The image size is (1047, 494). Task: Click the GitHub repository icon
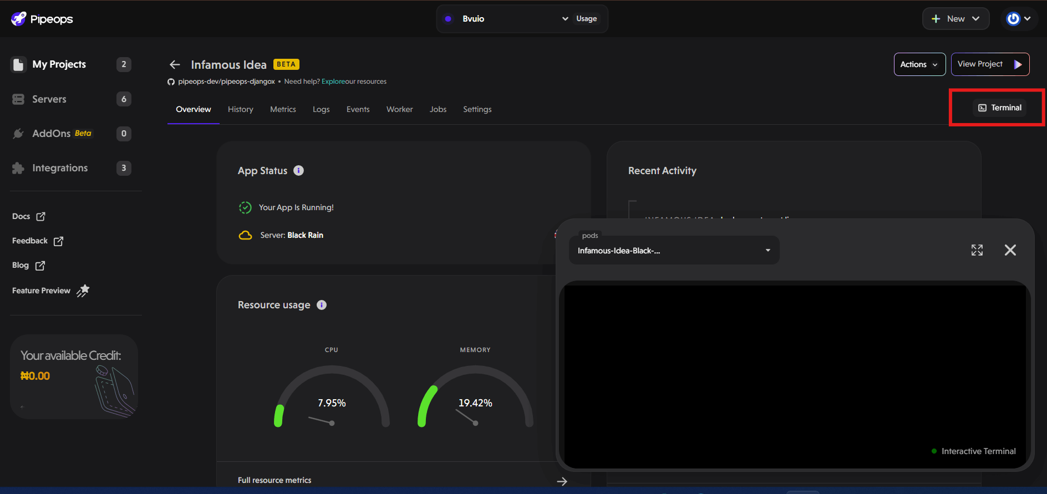click(x=171, y=82)
